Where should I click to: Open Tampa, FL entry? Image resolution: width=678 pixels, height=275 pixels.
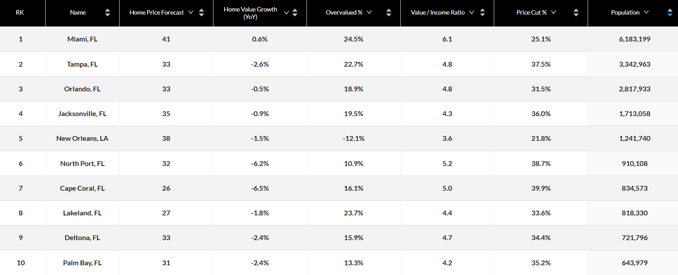click(x=82, y=64)
